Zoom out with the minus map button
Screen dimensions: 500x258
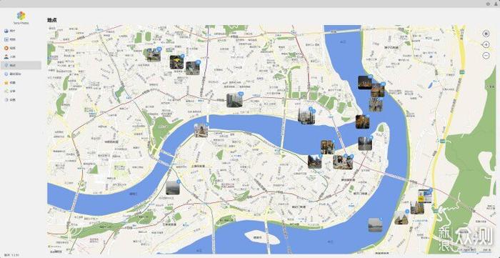point(486,56)
